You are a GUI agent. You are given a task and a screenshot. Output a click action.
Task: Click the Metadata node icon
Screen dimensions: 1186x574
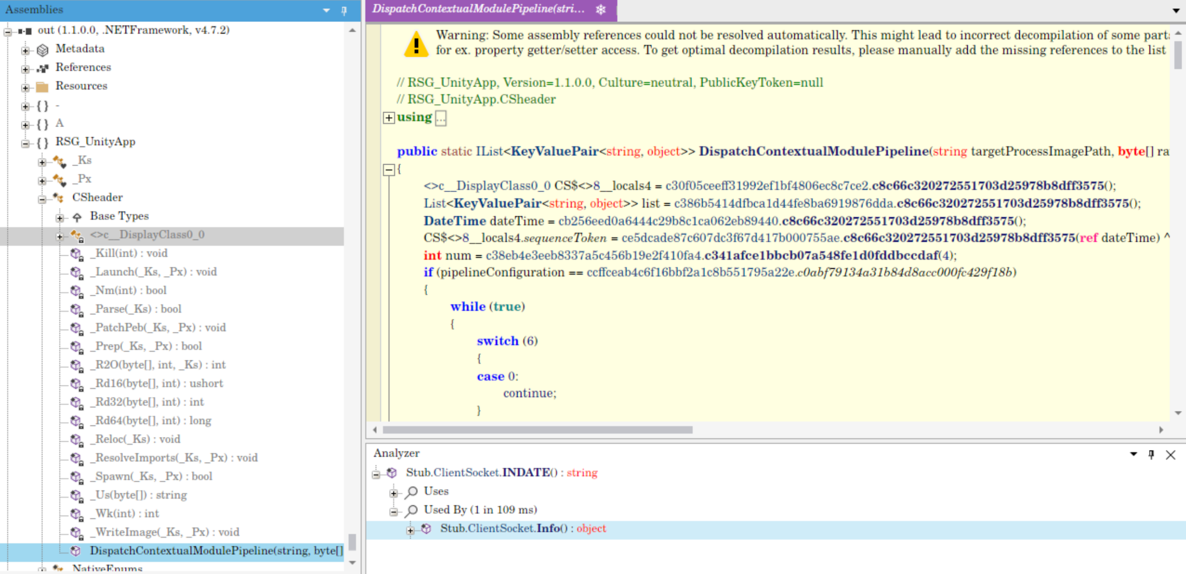[x=43, y=49]
